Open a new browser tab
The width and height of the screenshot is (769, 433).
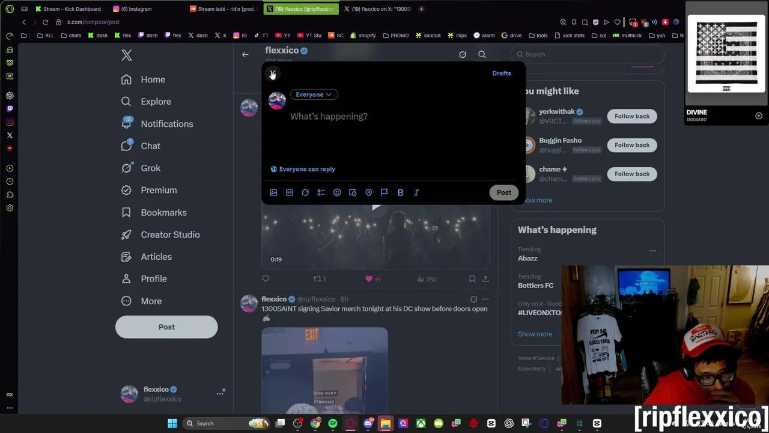(421, 9)
